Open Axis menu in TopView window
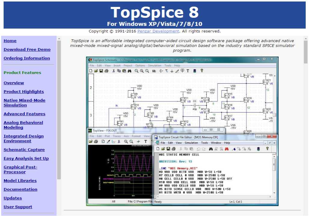Screen dimensions: 309x216 tap(126, 136)
